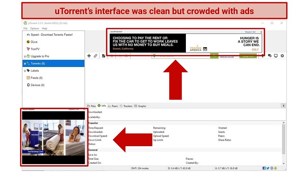Close the sidebar video advertisement
This screenshot has height=172, width=307.
point(84,110)
